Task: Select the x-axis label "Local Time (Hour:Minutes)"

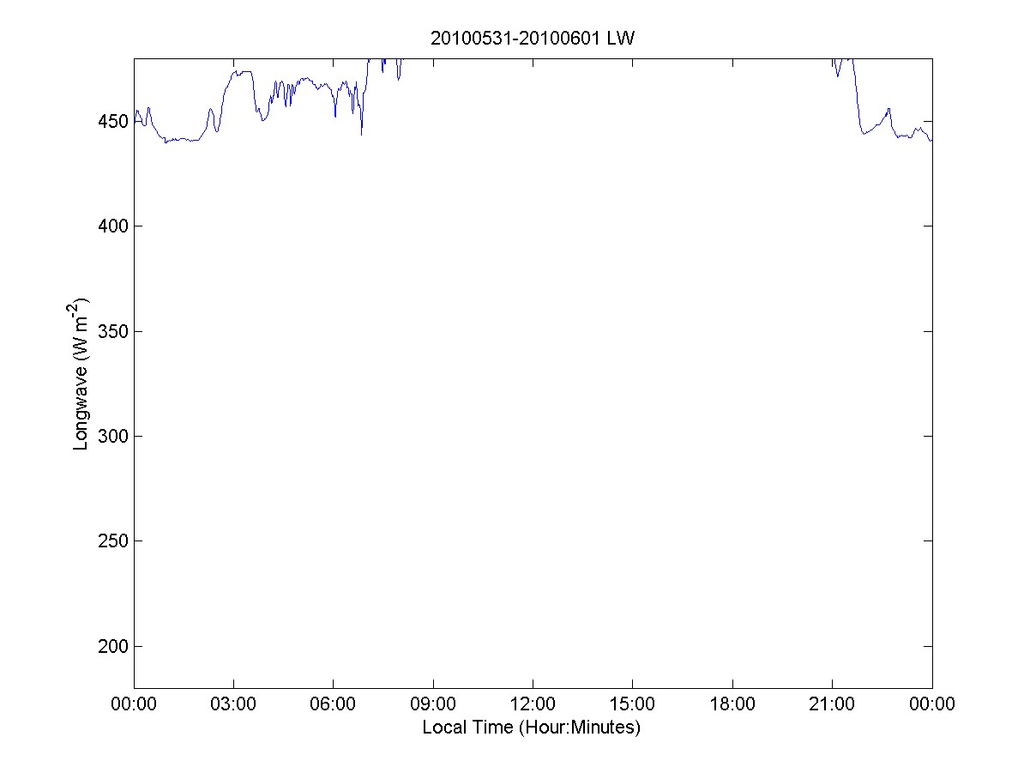Action: click(532, 728)
